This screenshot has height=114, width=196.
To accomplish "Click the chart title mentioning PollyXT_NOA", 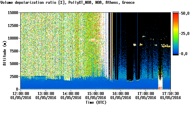I will pos(67,2).
